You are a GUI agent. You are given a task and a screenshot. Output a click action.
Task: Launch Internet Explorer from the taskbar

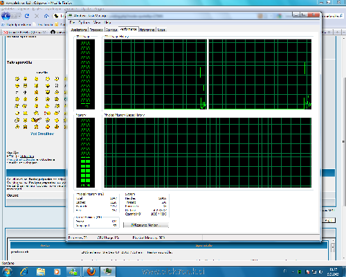click(x=24, y=271)
